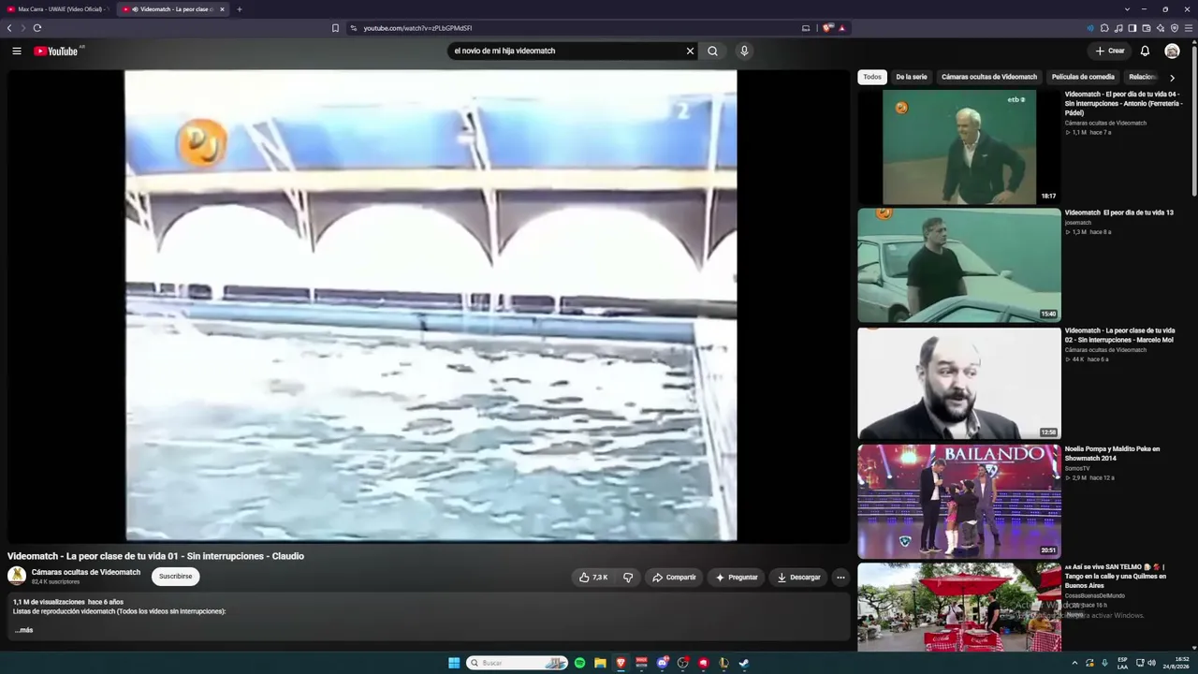
Task: Like the video with 7,3 K button
Action: [593, 578]
